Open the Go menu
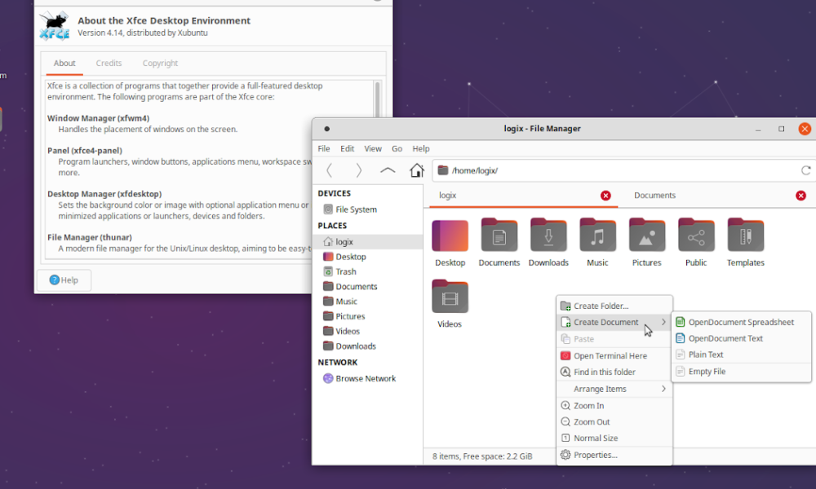This screenshot has width=816, height=489. coord(397,148)
